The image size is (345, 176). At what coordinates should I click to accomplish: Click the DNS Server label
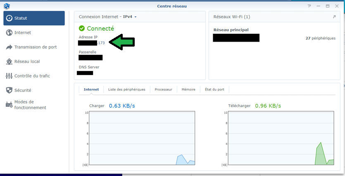pos(89,67)
